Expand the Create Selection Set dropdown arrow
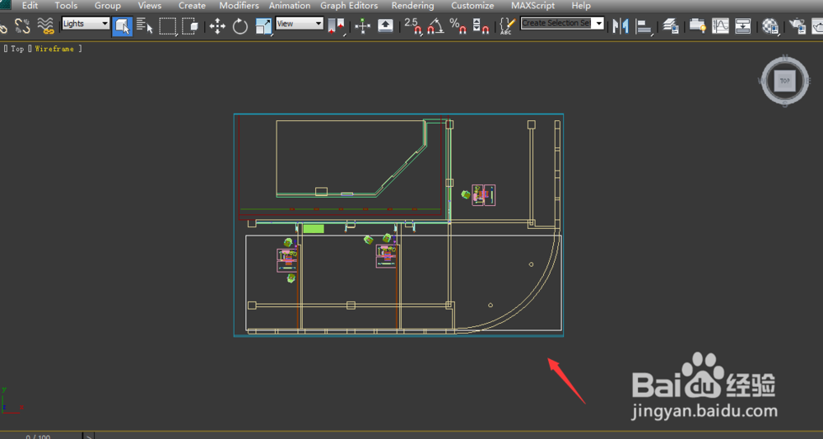823x439 pixels. tap(599, 23)
